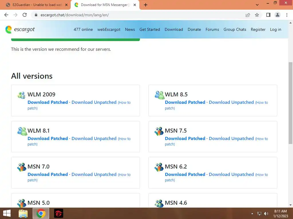The image size is (293, 219).
Task: Open the Windows Start button
Action: tap(7, 213)
